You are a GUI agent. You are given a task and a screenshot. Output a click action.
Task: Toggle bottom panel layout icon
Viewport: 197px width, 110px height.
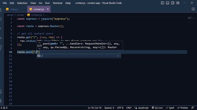pos(167,3)
